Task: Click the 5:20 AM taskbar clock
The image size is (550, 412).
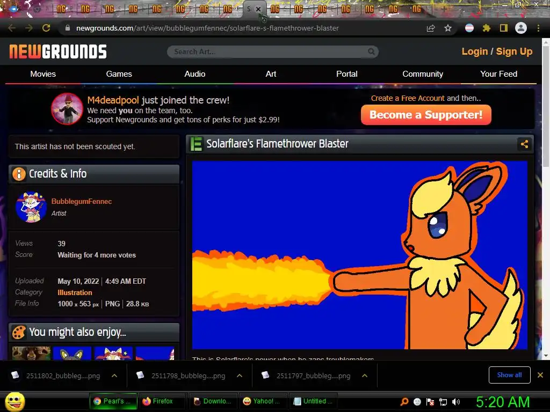Action: (503, 402)
